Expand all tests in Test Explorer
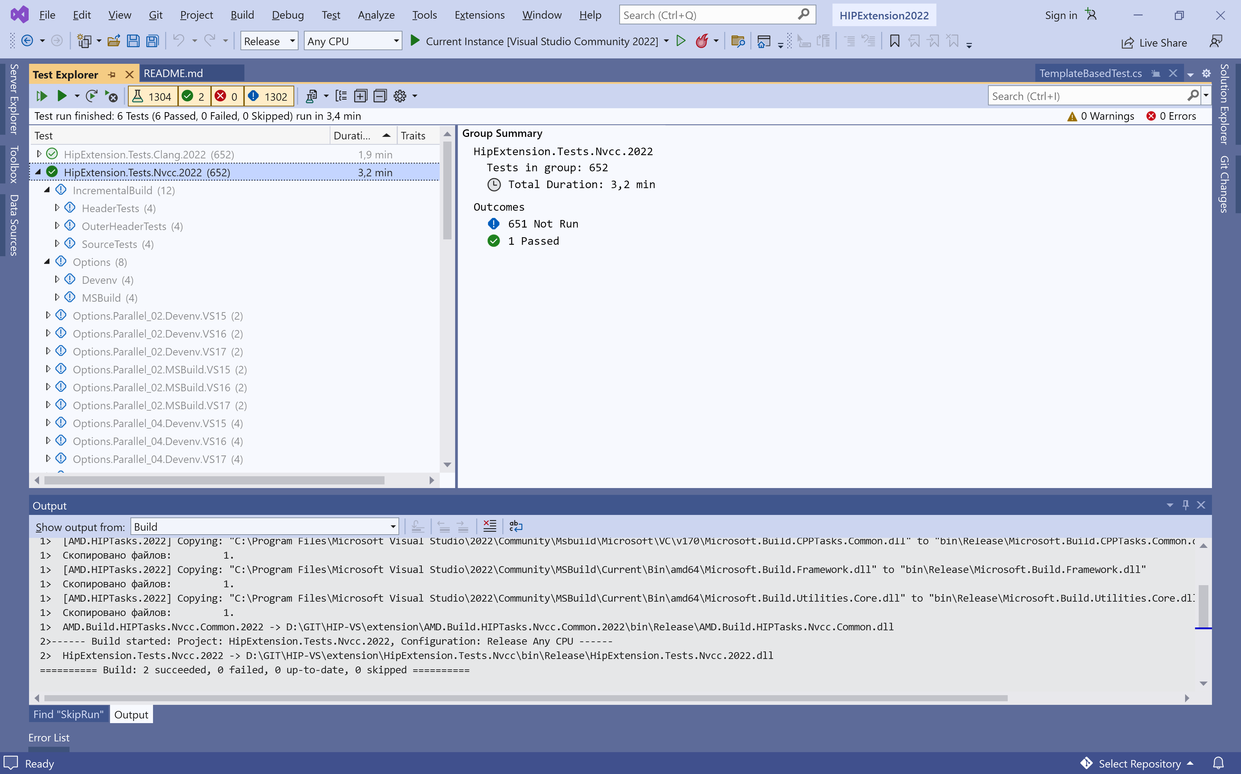This screenshot has height=774, width=1241. click(361, 96)
